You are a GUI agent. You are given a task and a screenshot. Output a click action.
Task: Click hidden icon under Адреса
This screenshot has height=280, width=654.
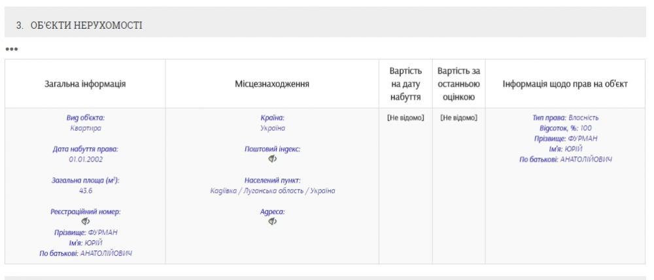pyautogui.click(x=272, y=221)
